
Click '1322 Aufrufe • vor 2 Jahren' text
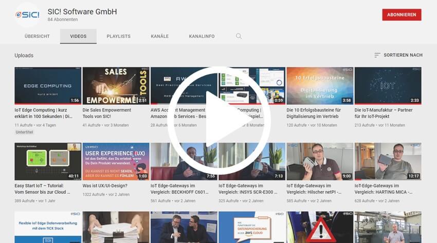pos(106,195)
